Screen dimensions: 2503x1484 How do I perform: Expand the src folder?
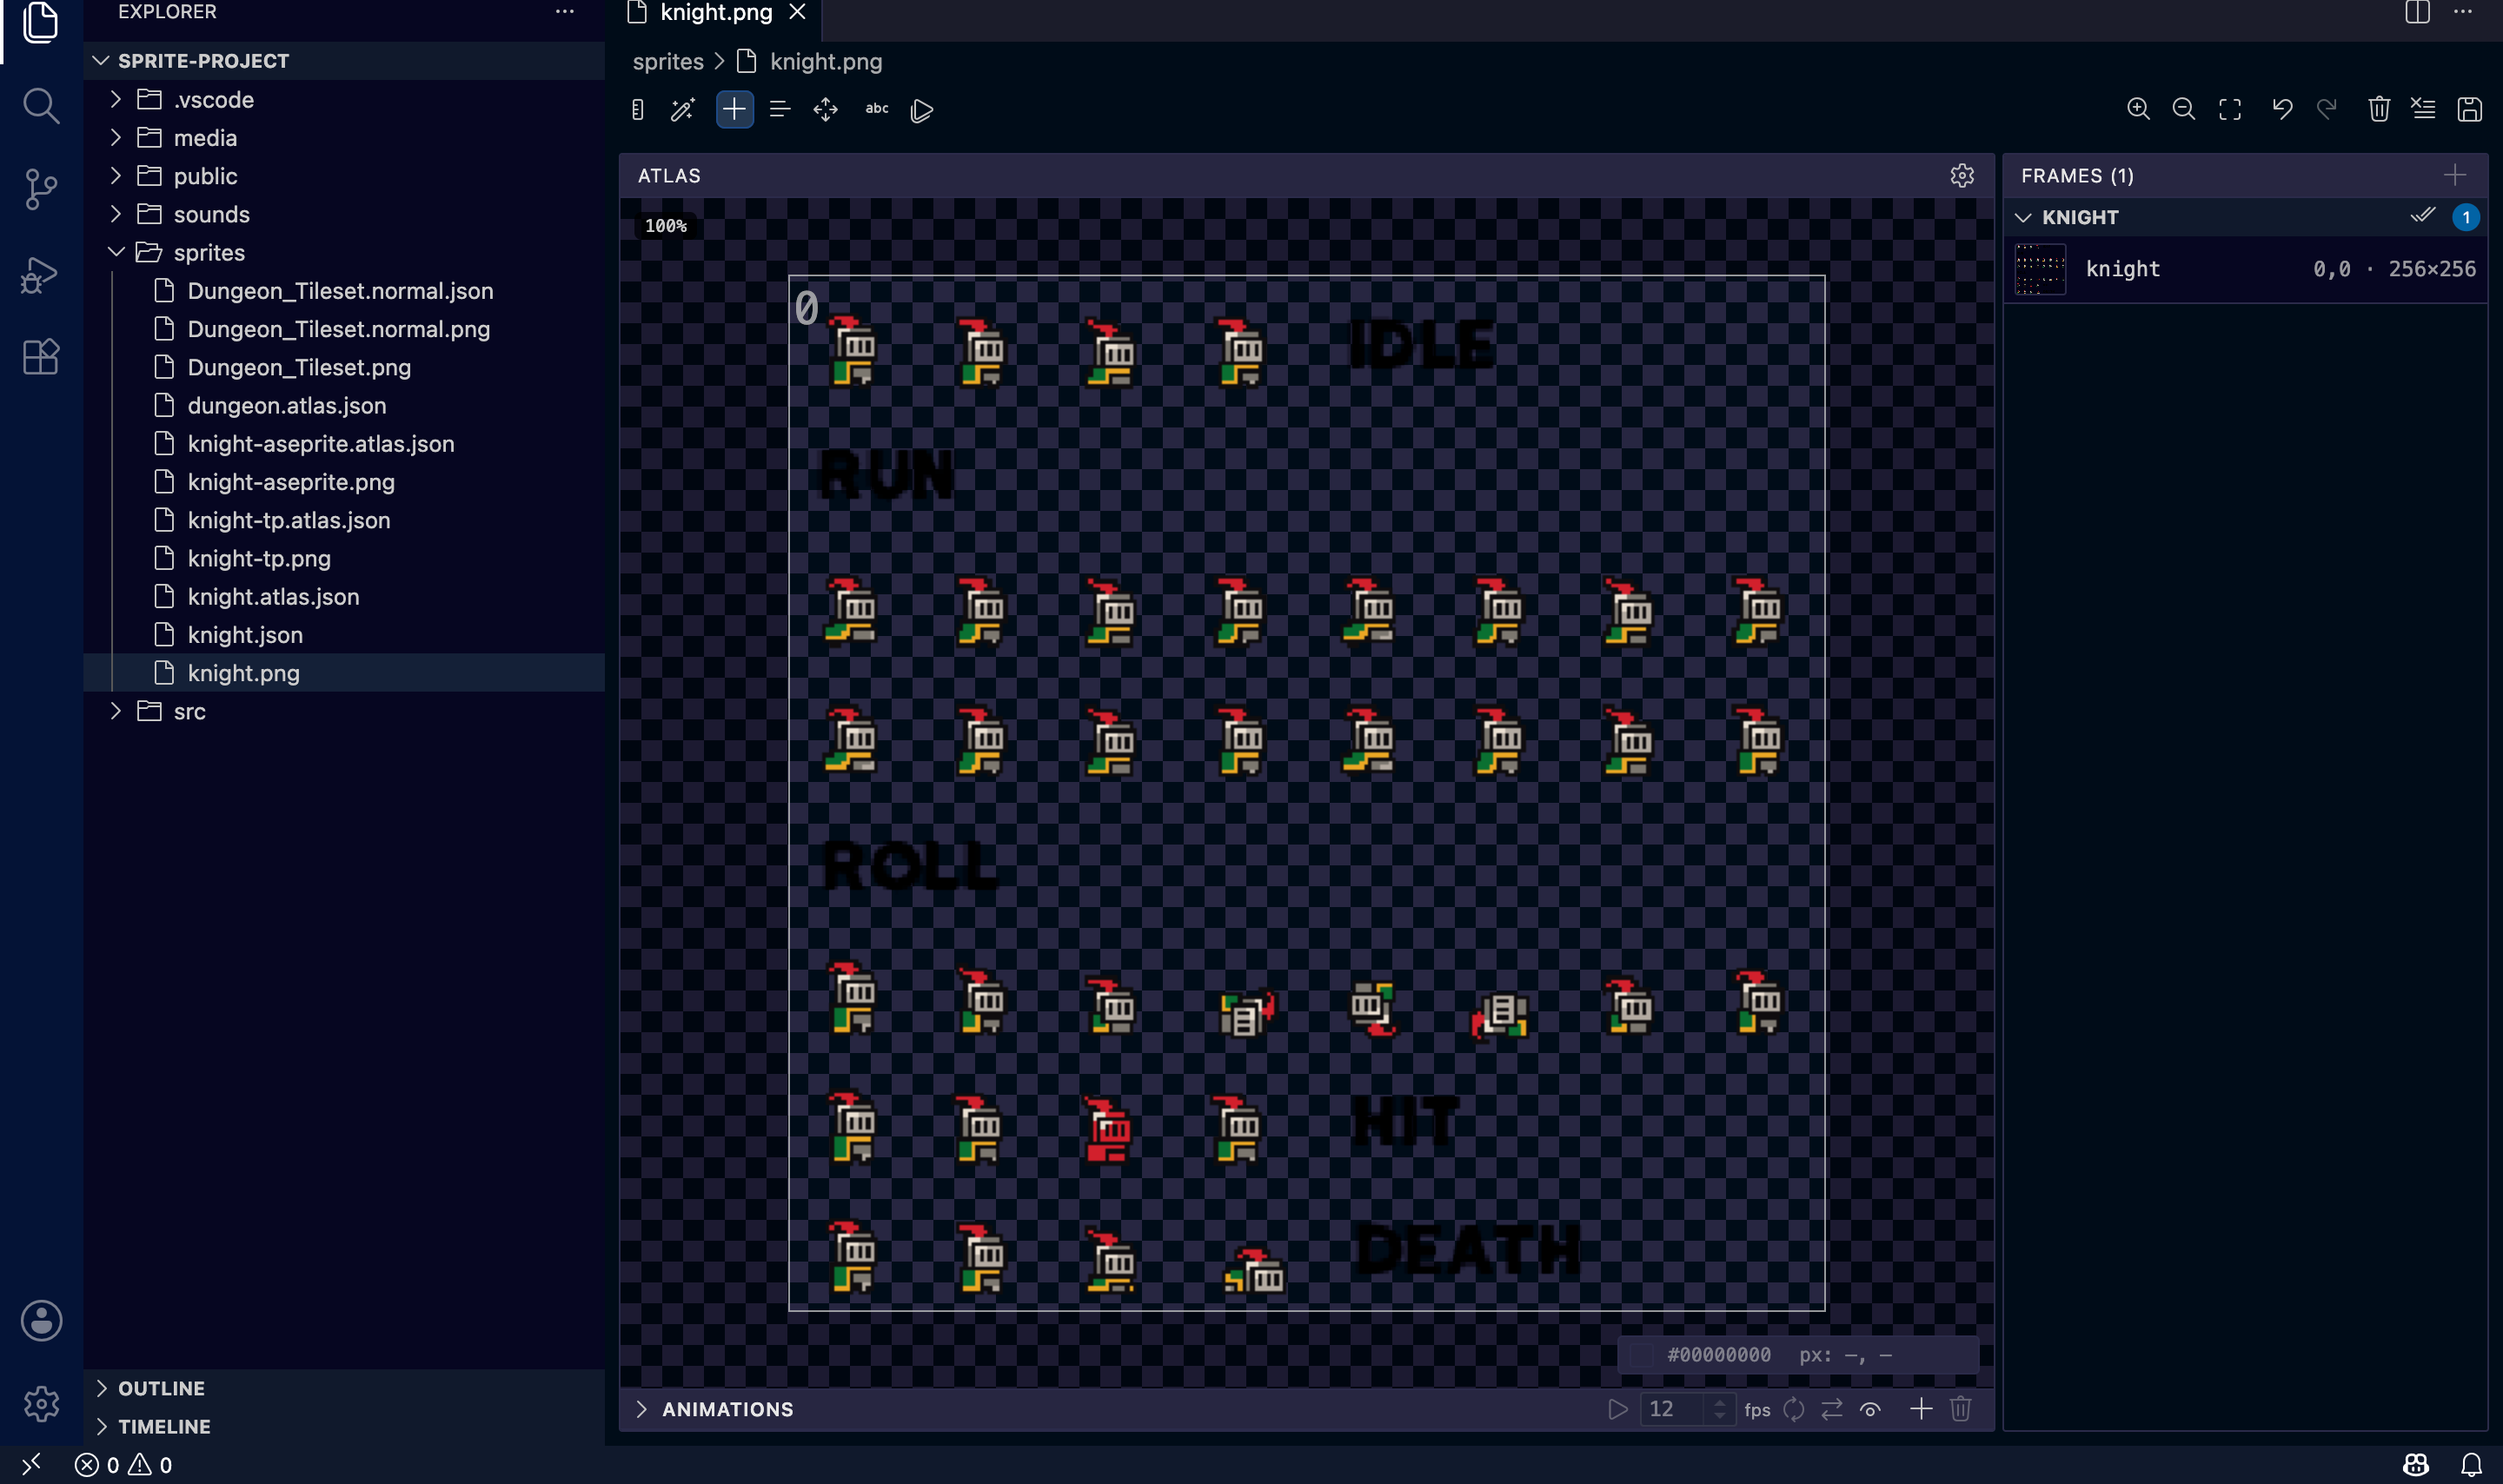click(344, 711)
